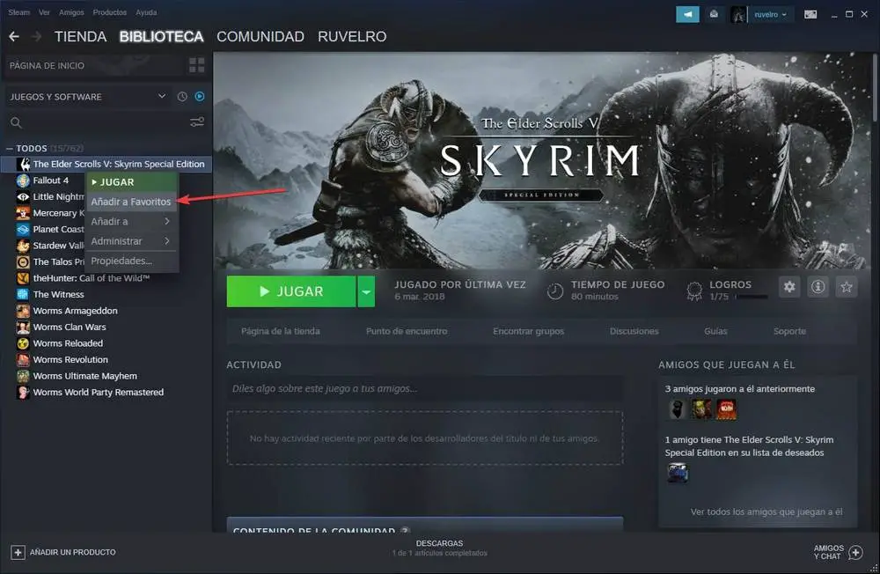Click the Worms Reloaded game icon
880x574 pixels.
(x=23, y=343)
